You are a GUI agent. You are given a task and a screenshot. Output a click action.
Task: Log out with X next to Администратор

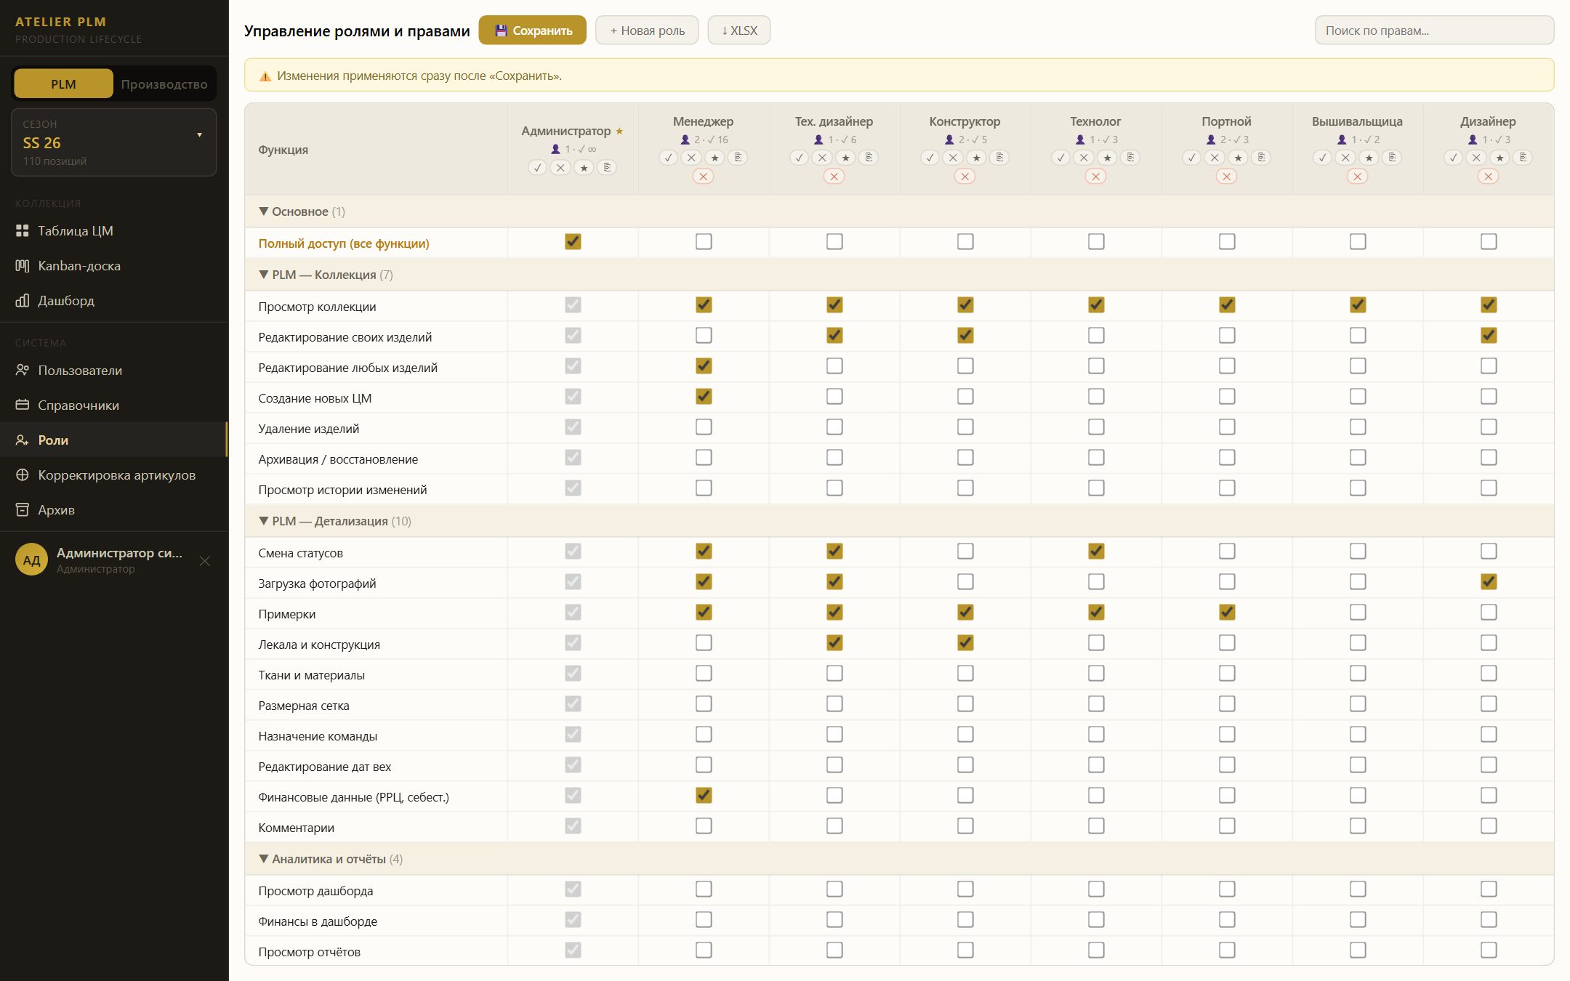205,561
